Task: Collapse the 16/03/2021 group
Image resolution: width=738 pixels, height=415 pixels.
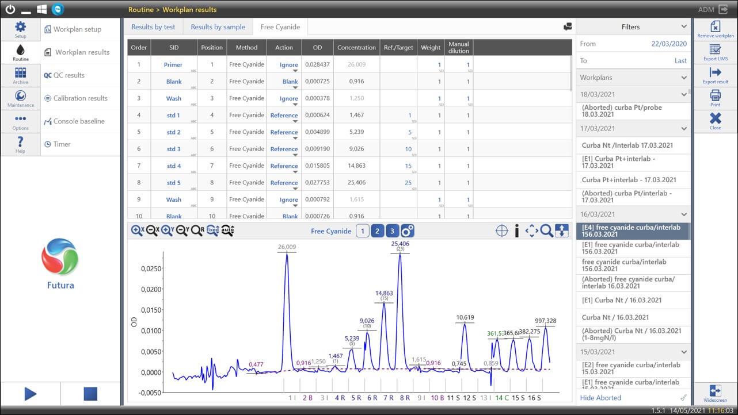Action: pos(684,214)
